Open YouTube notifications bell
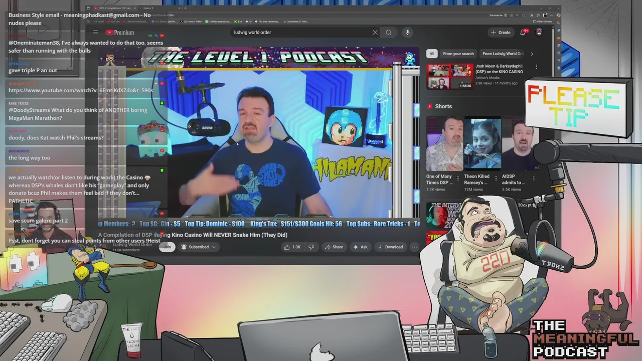This screenshot has width=642, height=361. 523,32
